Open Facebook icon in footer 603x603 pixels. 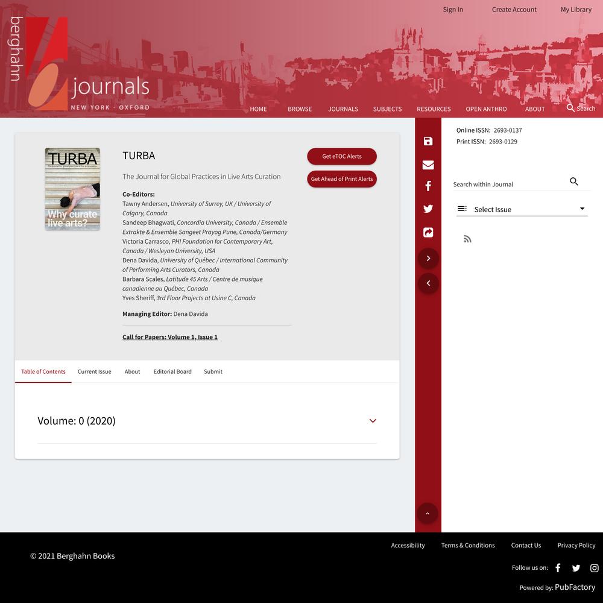click(x=558, y=568)
